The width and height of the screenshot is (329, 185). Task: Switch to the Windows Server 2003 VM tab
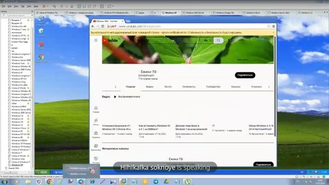tap(281, 13)
